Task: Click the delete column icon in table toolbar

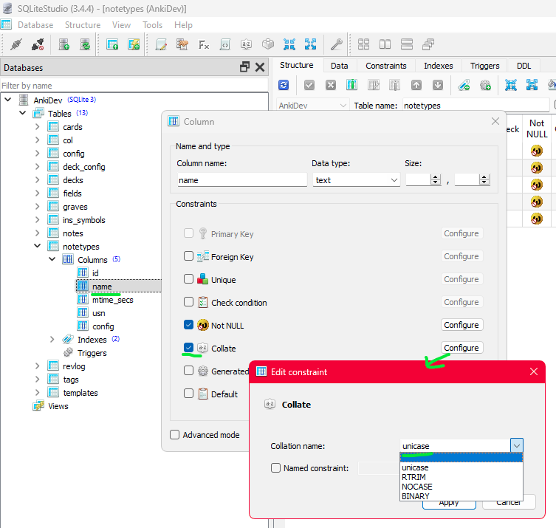Action: click(x=394, y=85)
